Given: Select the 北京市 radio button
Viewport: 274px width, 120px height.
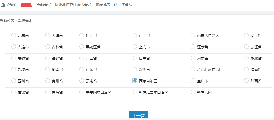Looking at the screenshot, I should 13,35.
